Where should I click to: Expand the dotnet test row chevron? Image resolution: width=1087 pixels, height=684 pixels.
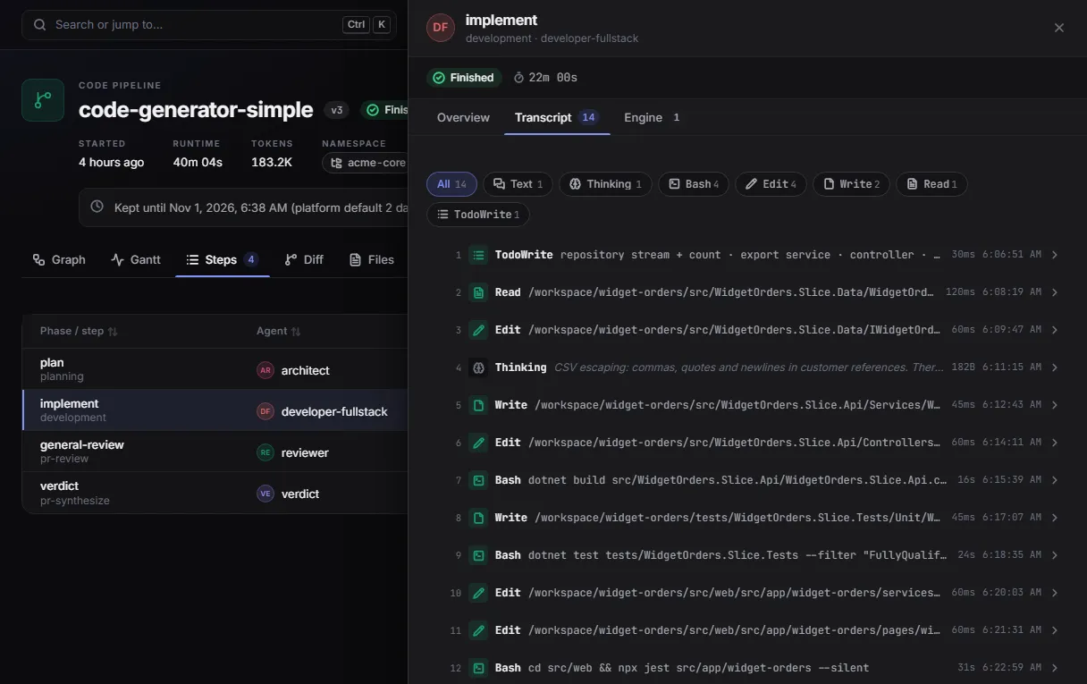click(x=1055, y=555)
